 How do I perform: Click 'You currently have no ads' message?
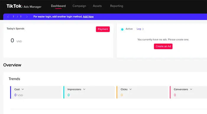(x=163, y=39)
